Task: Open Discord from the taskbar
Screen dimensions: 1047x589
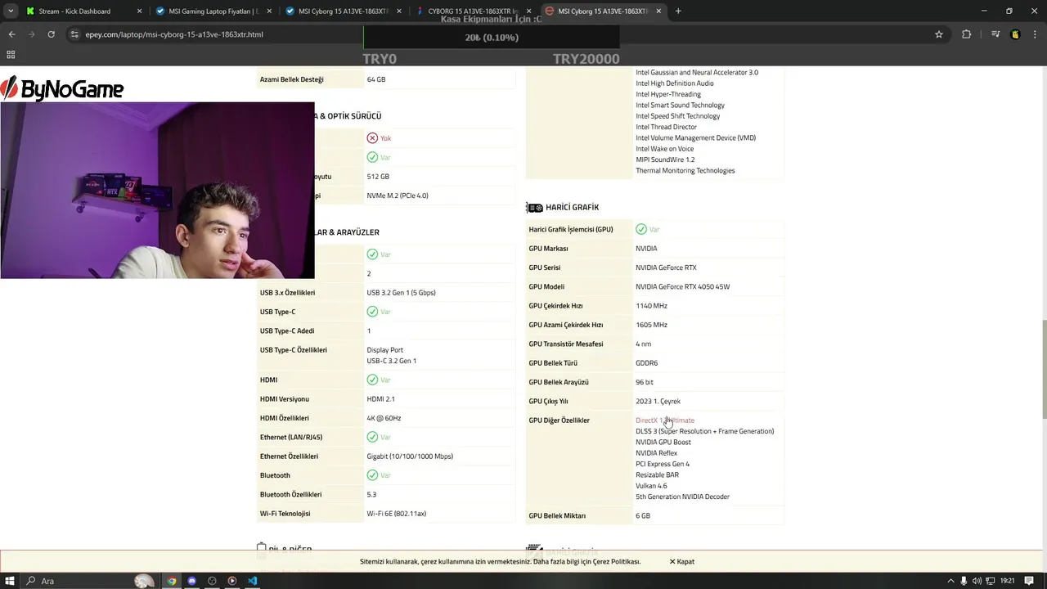Action: point(192,581)
